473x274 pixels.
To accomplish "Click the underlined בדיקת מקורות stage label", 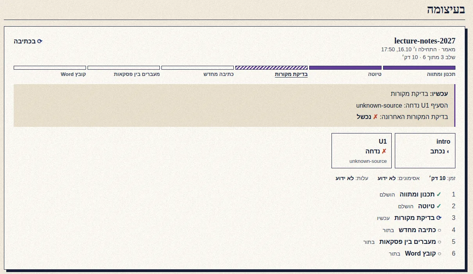I will [x=291, y=74].
